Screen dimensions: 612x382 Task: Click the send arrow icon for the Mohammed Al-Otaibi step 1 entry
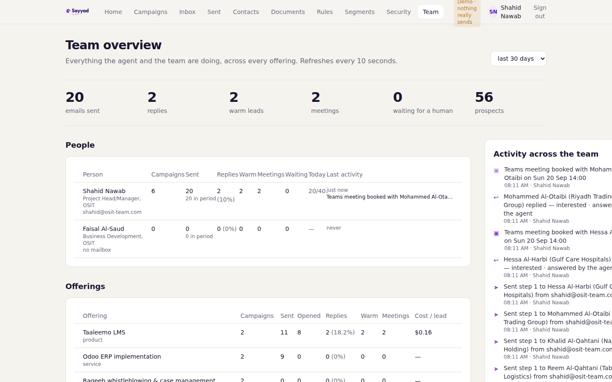496,315
